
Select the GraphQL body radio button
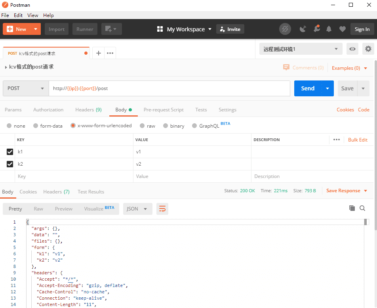point(194,126)
